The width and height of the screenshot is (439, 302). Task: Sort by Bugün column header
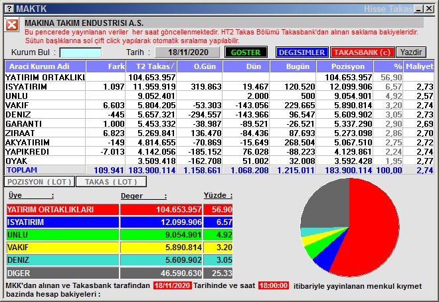293,66
